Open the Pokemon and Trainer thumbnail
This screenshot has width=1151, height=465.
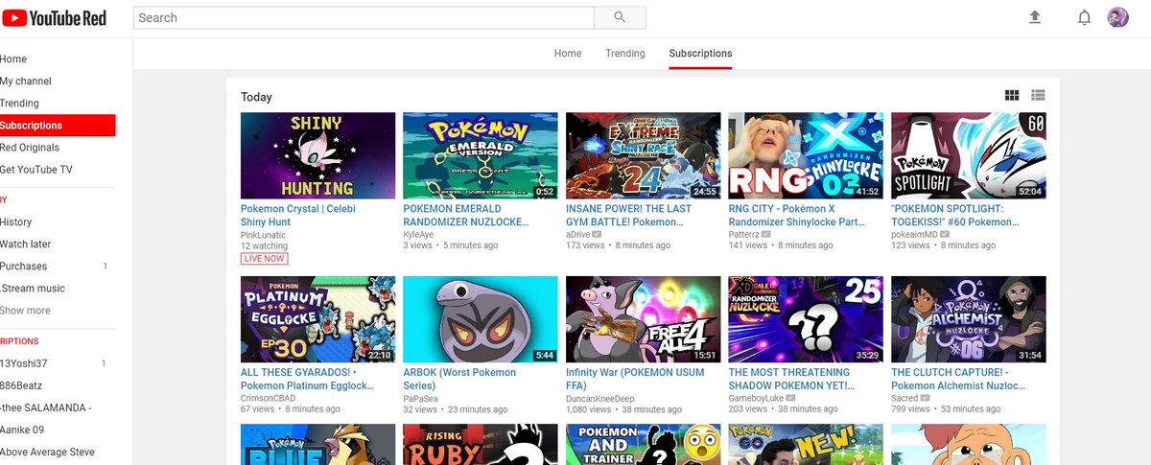coord(644,445)
